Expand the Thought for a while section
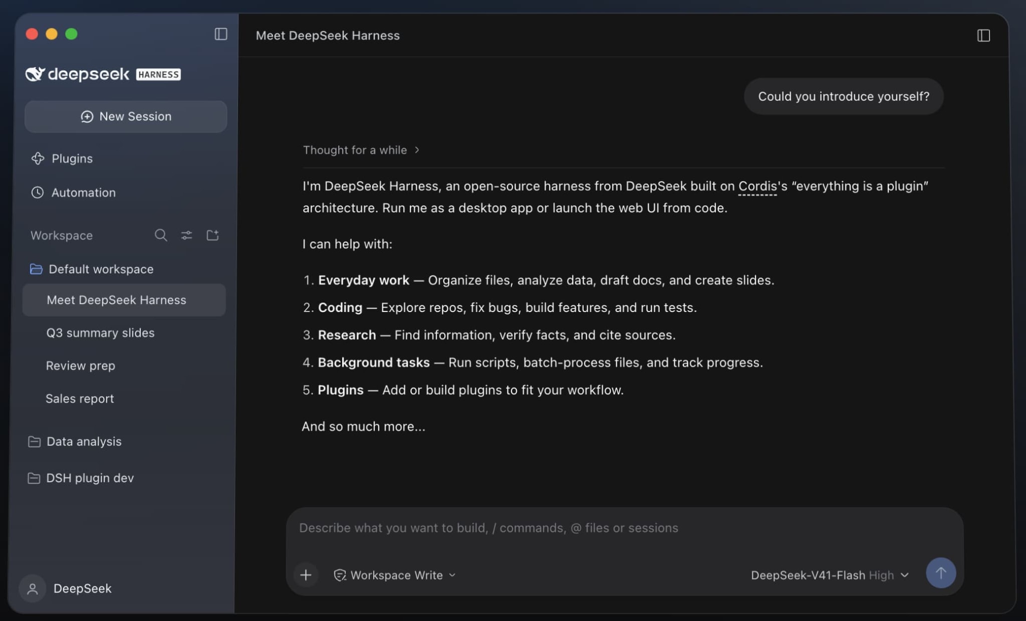1026x621 pixels. pos(361,150)
